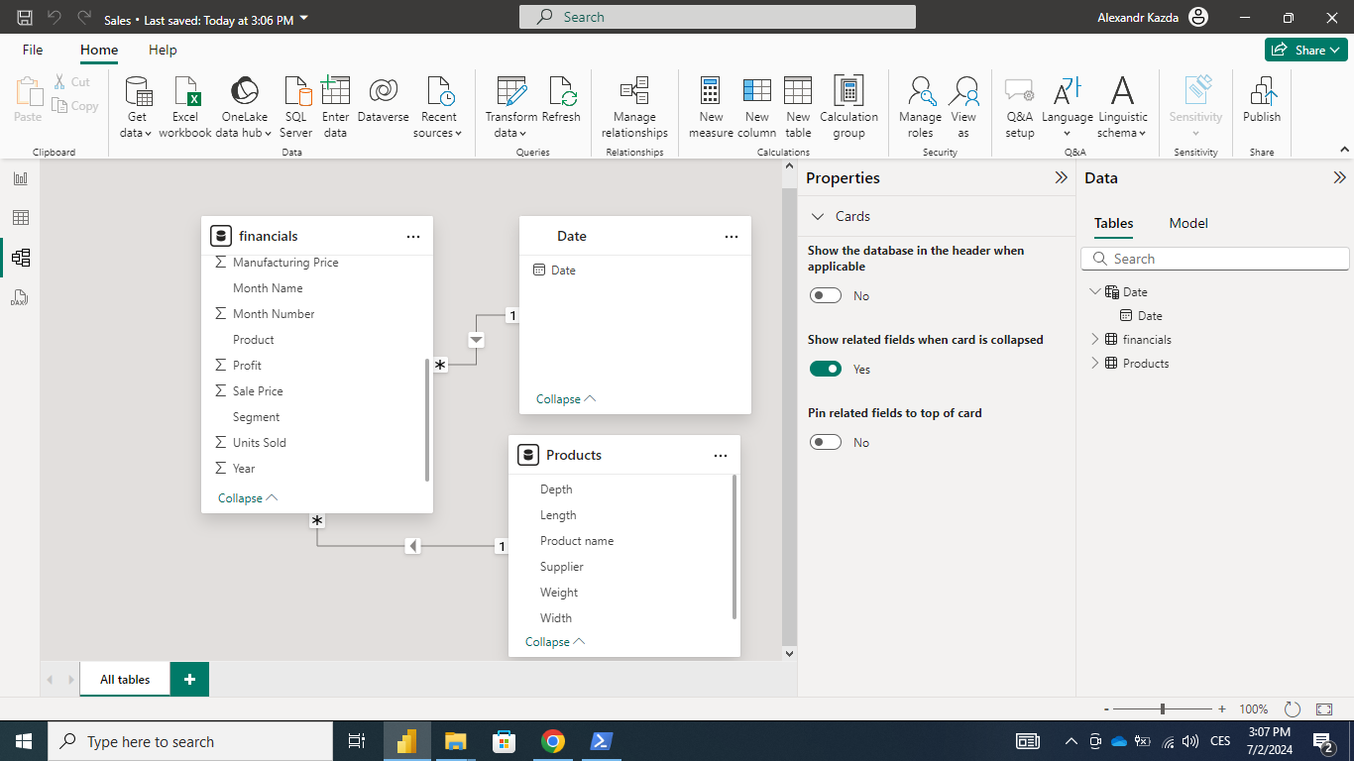Create a New measure
Screen dimensions: 1354x761
click(x=711, y=107)
